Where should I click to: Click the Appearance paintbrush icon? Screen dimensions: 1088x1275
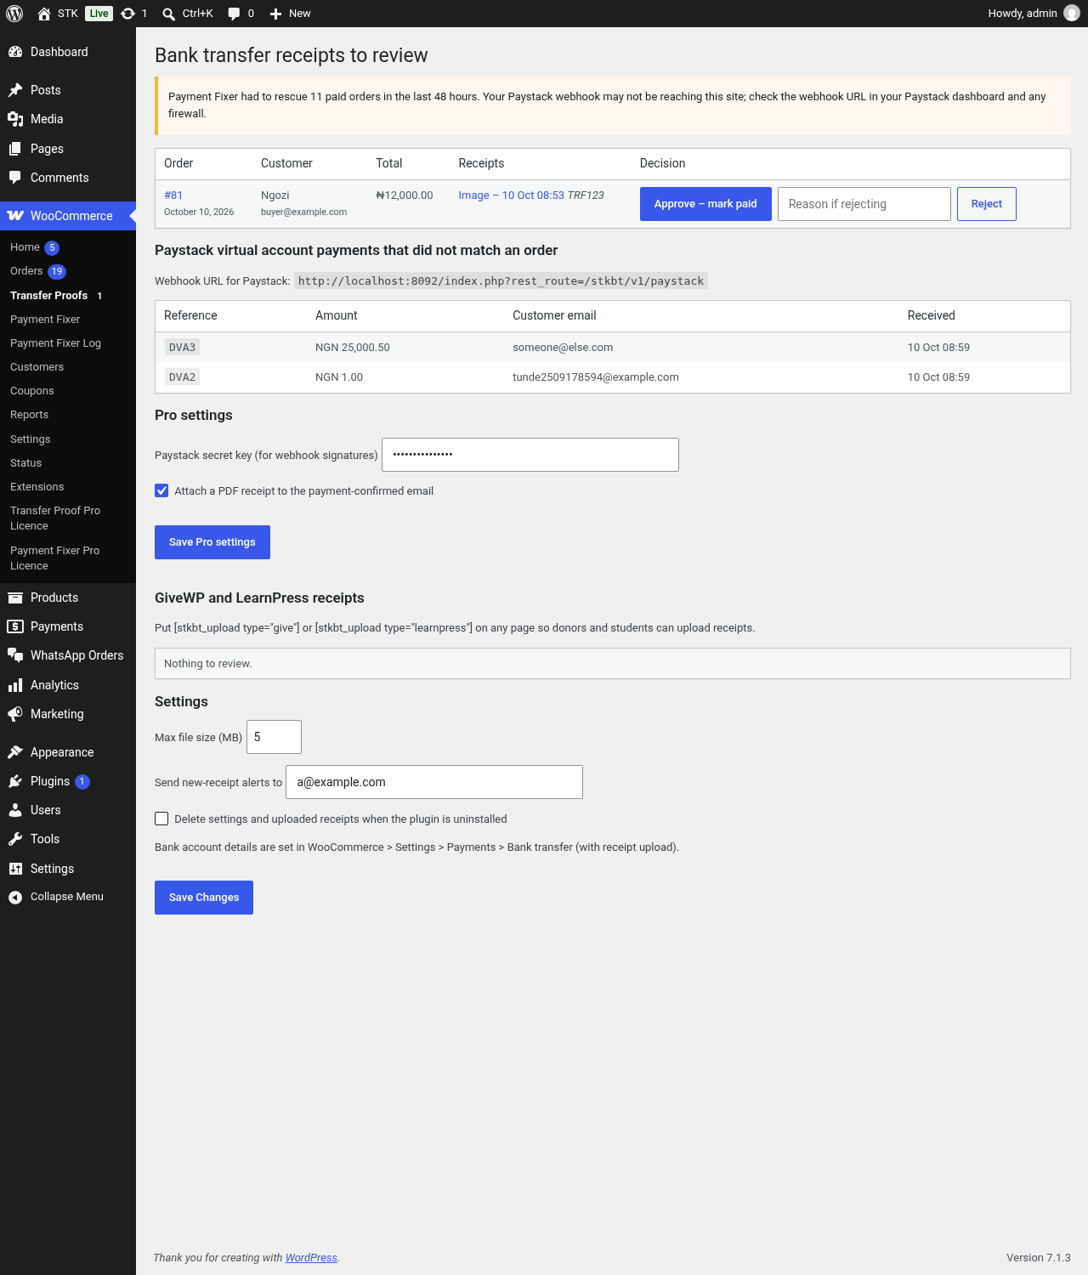tap(15, 752)
